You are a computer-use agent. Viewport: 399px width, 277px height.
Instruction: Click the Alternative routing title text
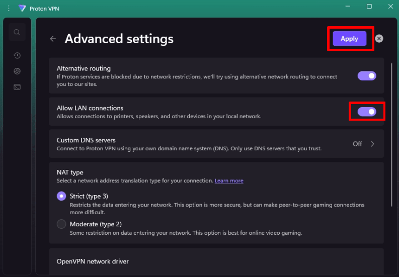(84, 68)
